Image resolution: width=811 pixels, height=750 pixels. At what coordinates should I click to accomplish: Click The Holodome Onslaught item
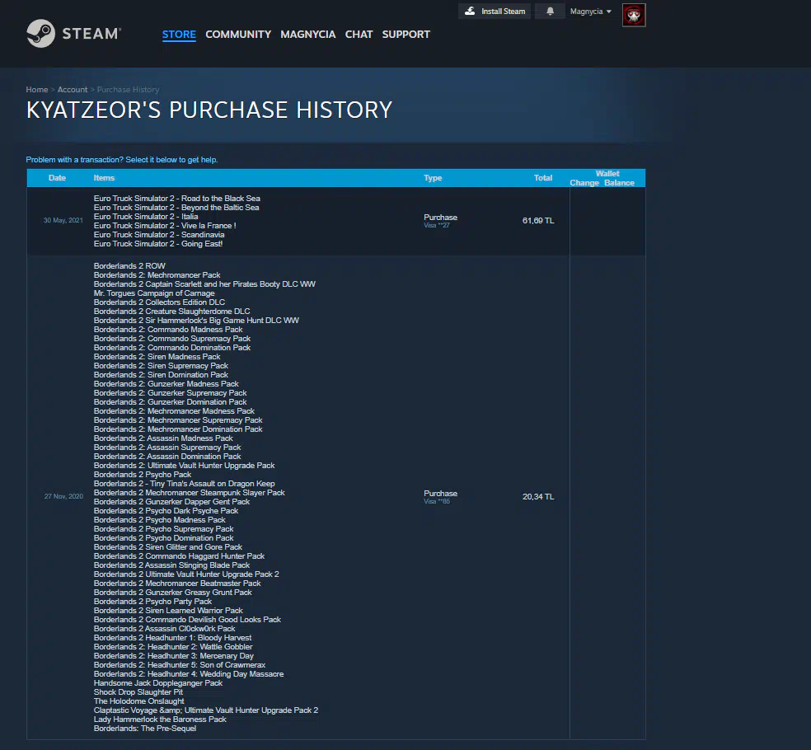138,701
